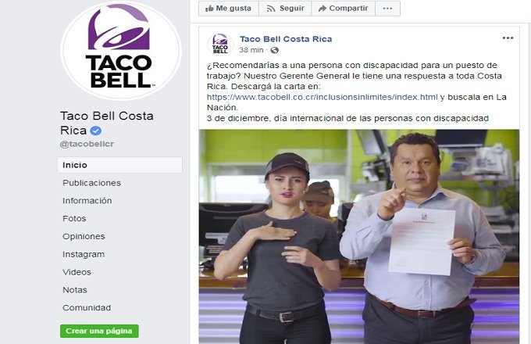Open the tacobell.co.cr inclusionsinlimites link

point(322,97)
